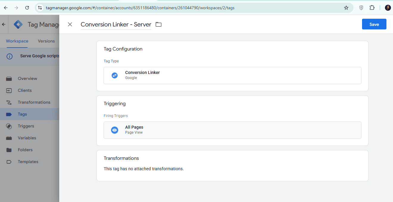Click the info icon in the banner

(10, 56)
